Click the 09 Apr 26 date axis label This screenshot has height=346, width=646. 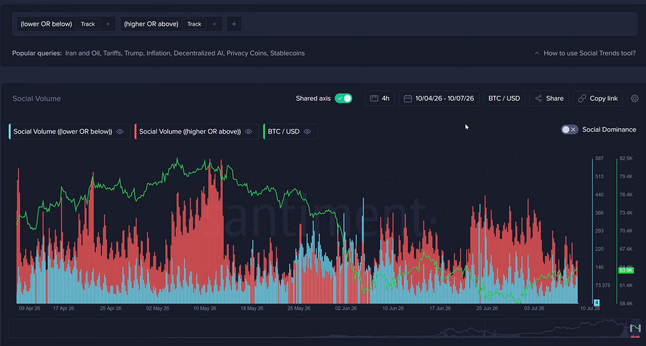pos(29,308)
